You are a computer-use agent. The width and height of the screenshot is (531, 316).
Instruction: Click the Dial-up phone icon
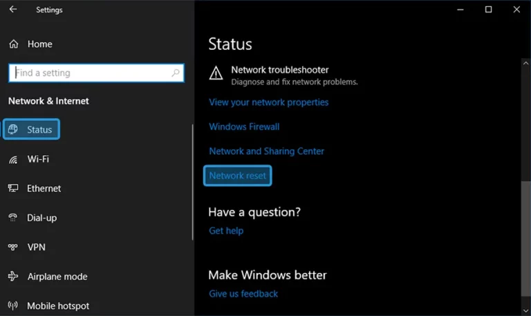(13, 217)
